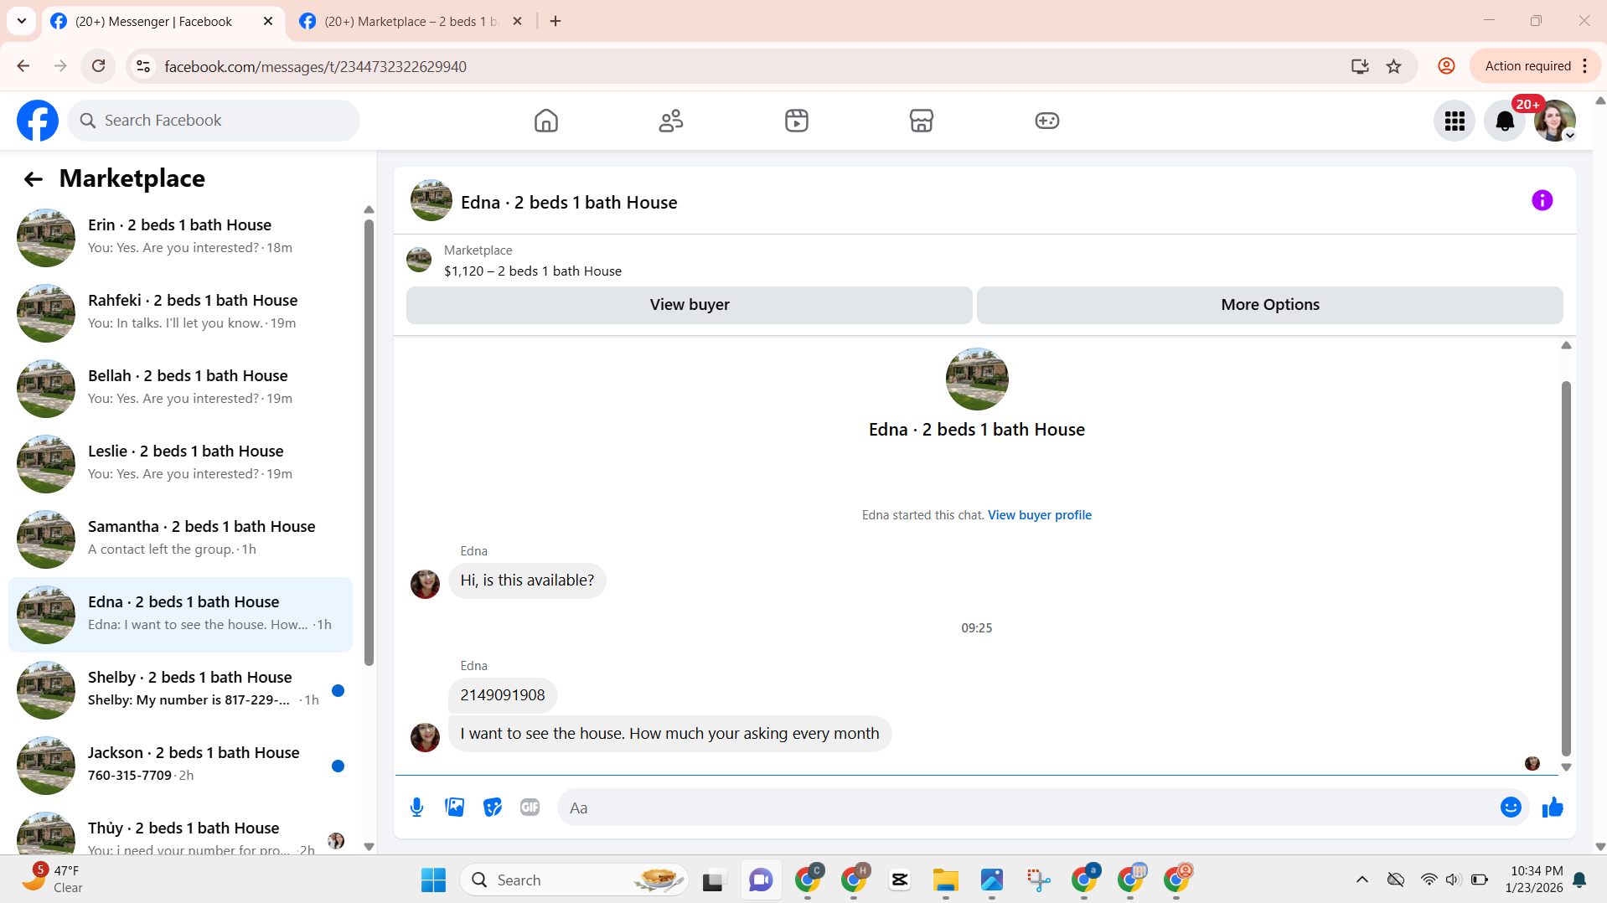Image resolution: width=1607 pixels, height=903 pixels.
Task: Open a new browser tab
Action: tap(555, 22)
